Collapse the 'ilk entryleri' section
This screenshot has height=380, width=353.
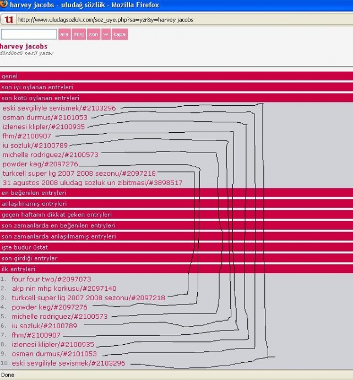click(176, 269)
